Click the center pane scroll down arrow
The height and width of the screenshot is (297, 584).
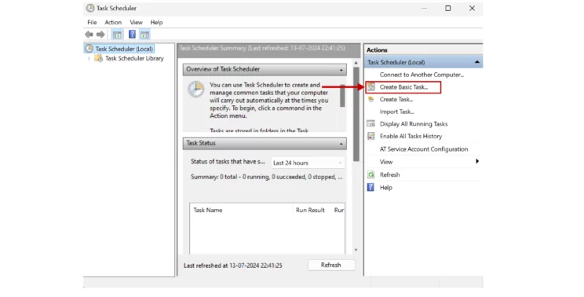[x=356, y=250]
